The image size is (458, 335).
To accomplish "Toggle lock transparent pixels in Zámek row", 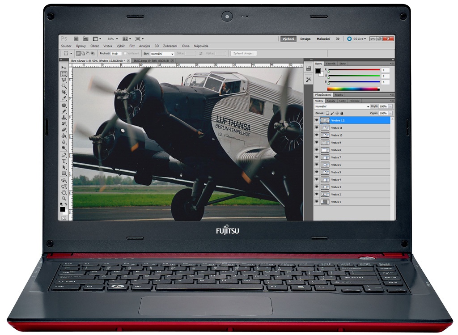I will point(327,113).
